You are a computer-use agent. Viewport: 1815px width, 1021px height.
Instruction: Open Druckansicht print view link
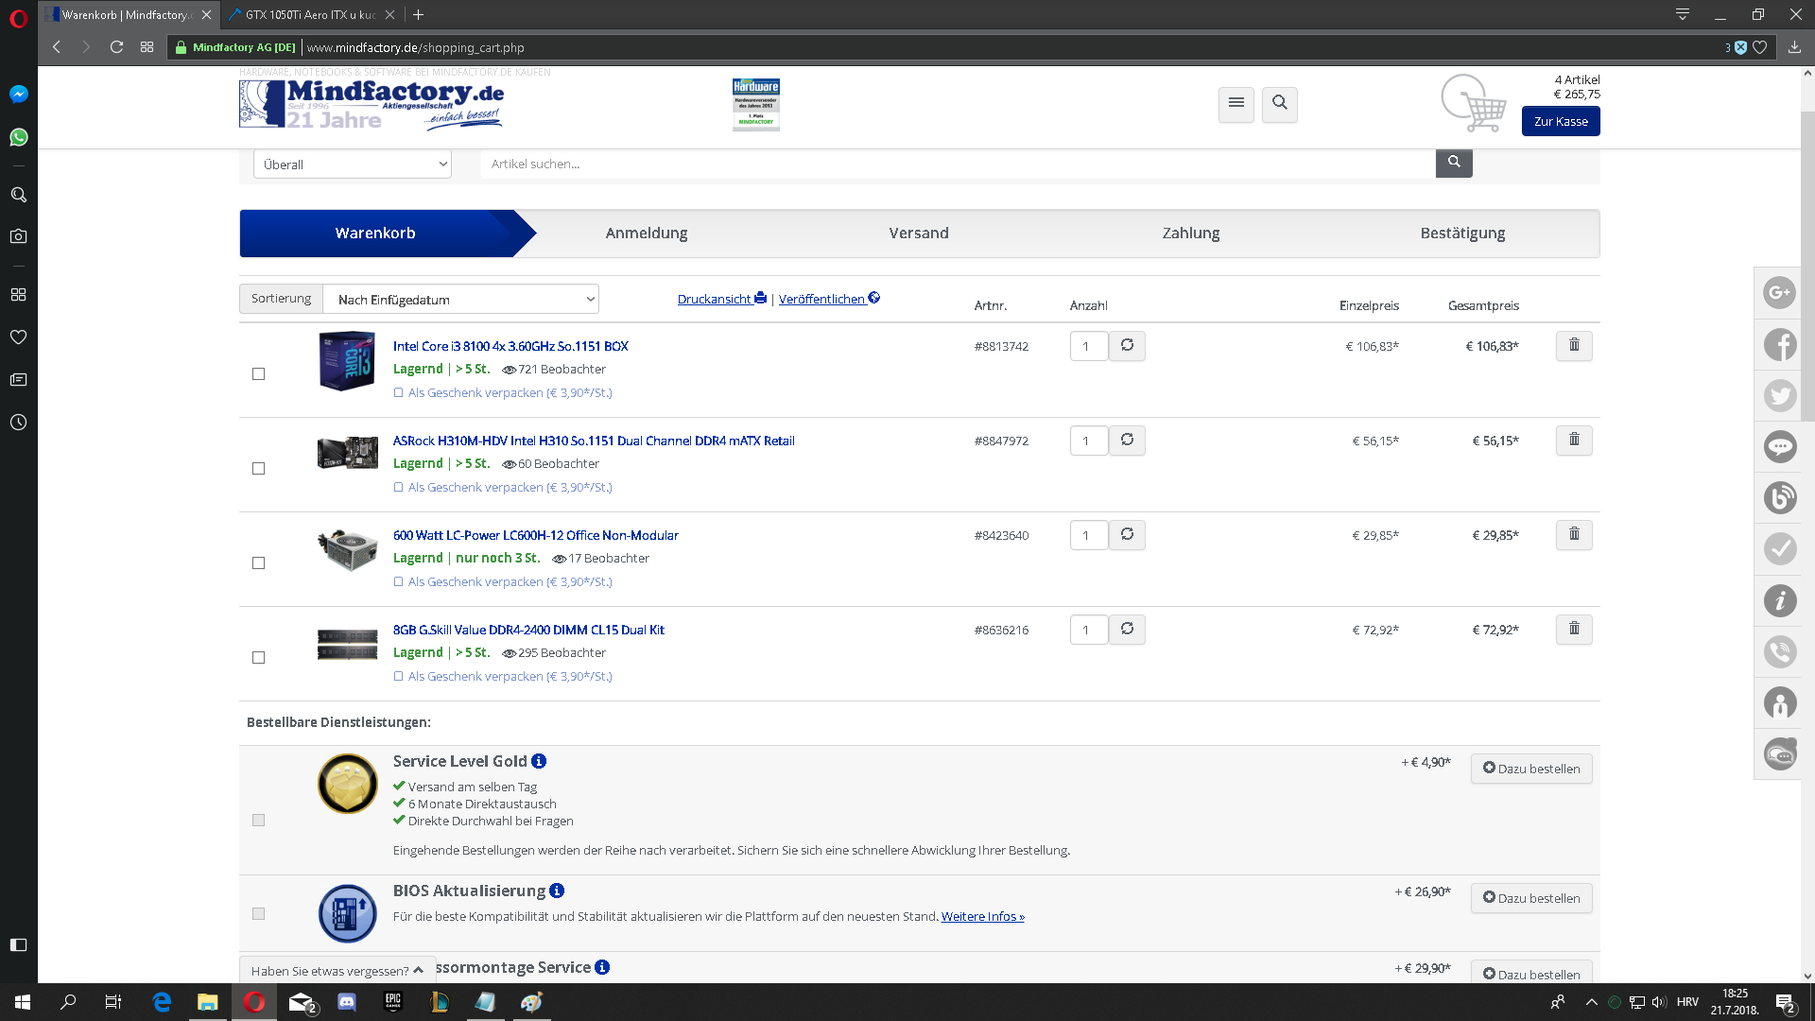(x=722, y=299)
